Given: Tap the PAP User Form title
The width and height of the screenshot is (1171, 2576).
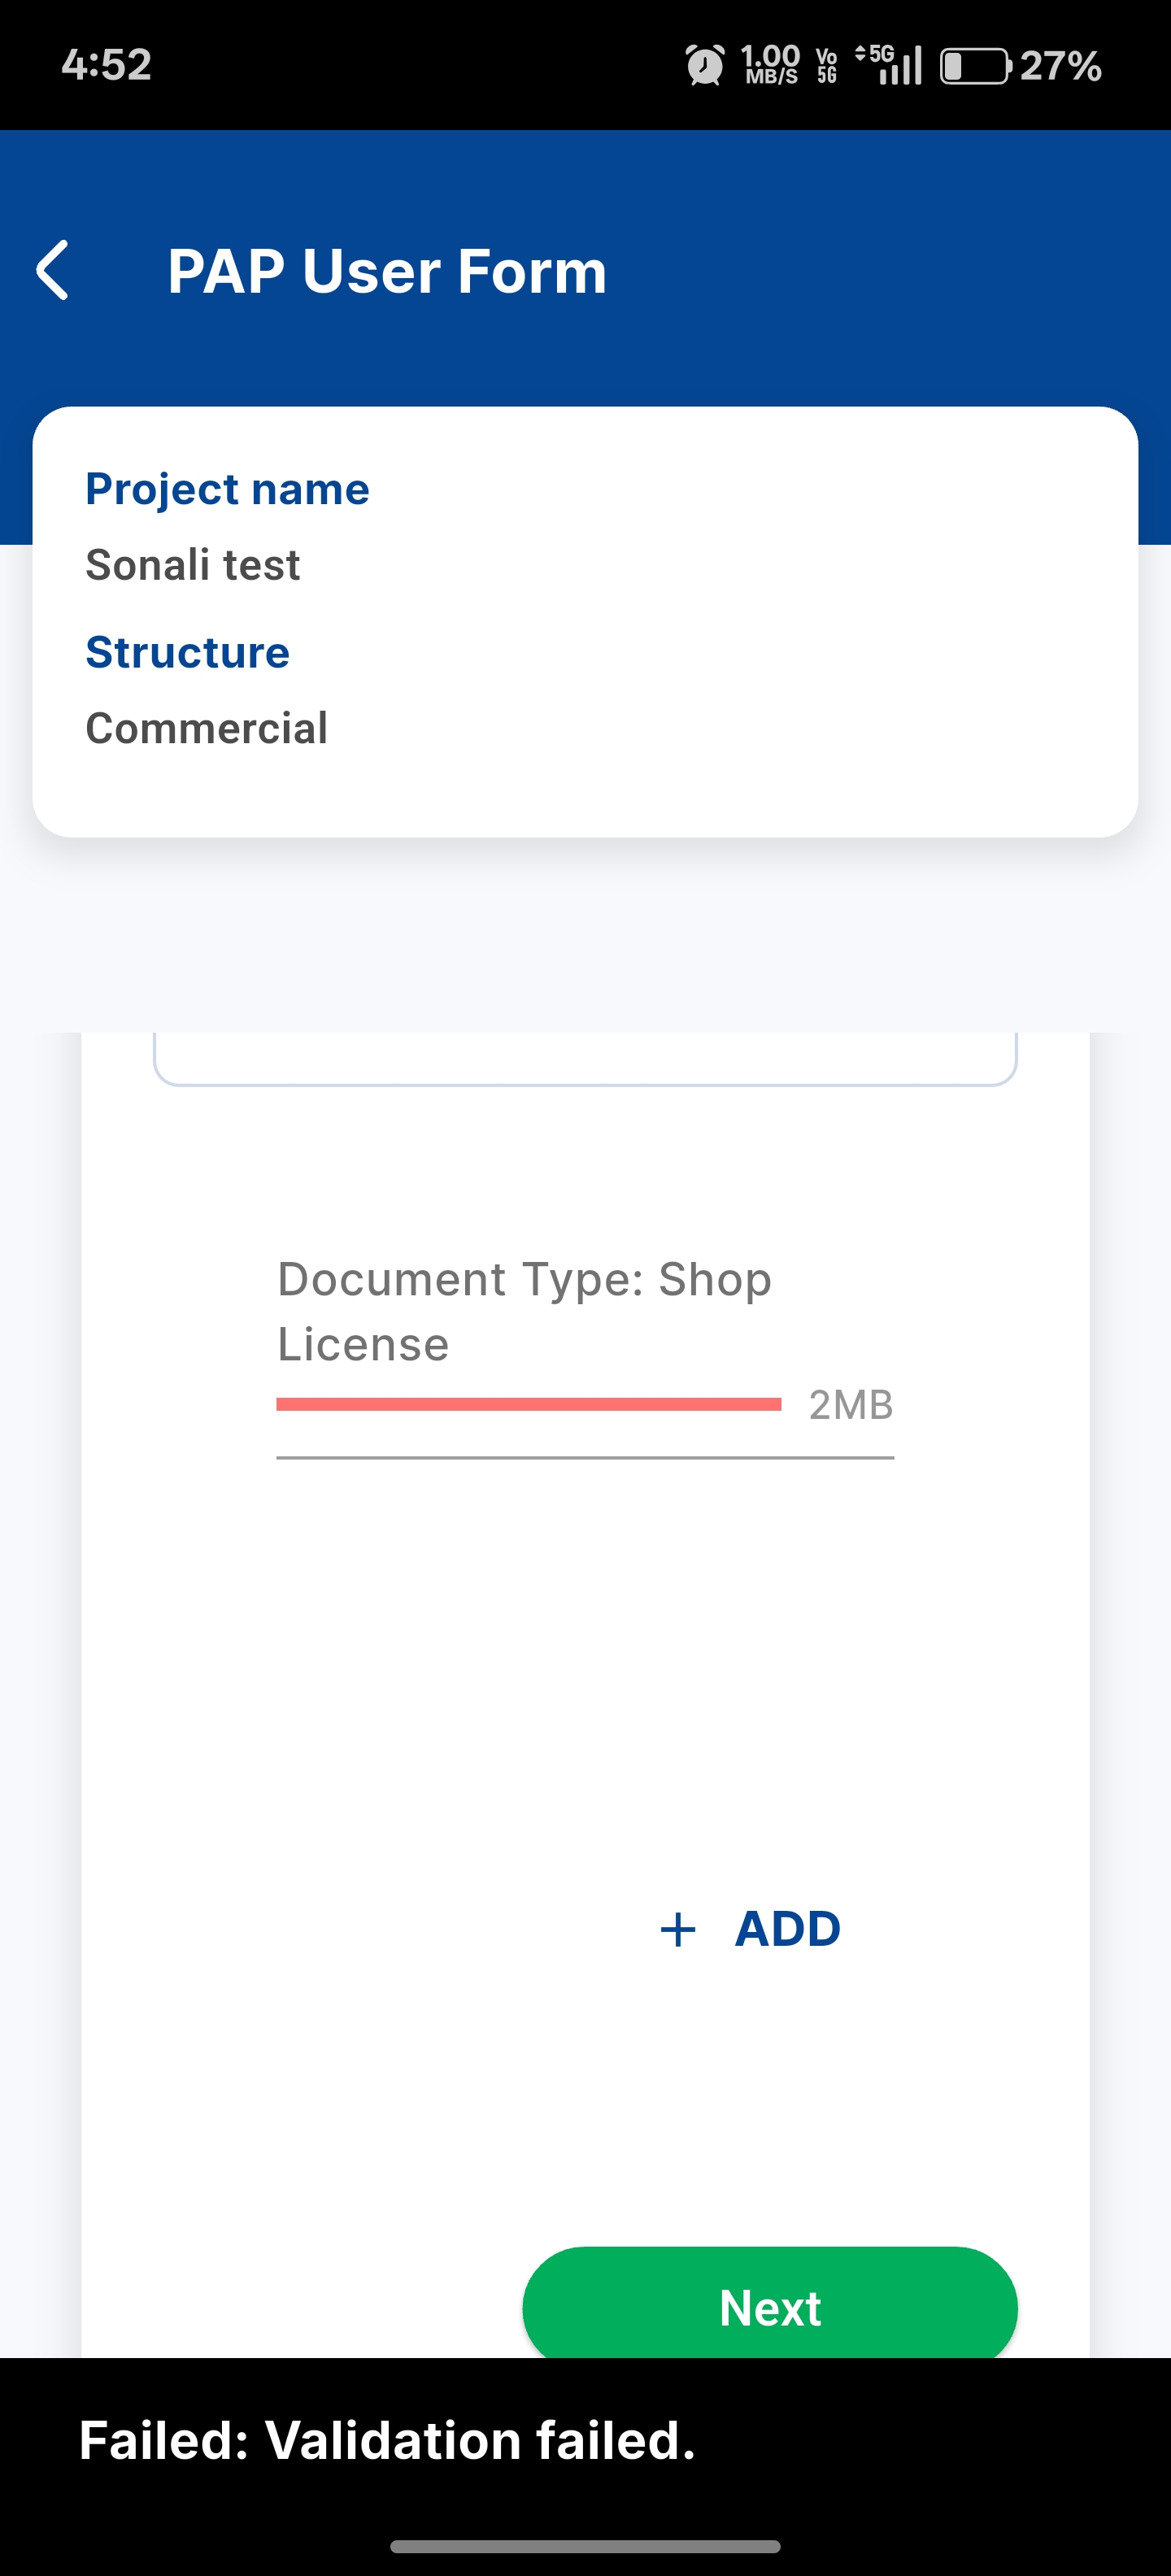Looking at the screenshot, I should tap(387, 271).
